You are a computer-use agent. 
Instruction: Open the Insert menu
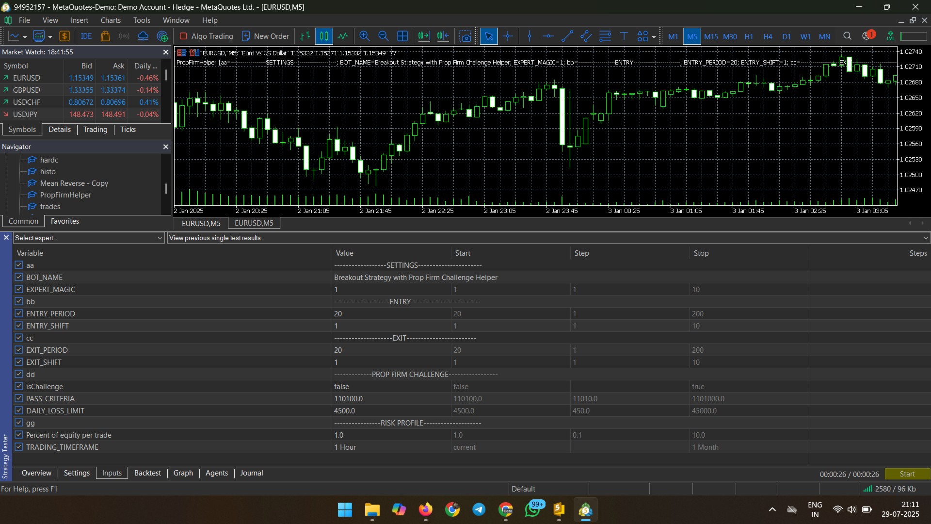point(80,20)
